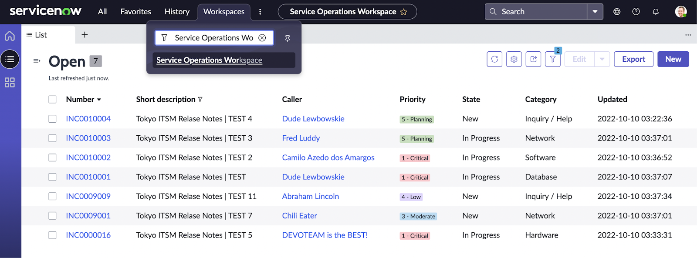Open list settings gear
This screenshot has height=258, width=697.
tap(514, 59)
